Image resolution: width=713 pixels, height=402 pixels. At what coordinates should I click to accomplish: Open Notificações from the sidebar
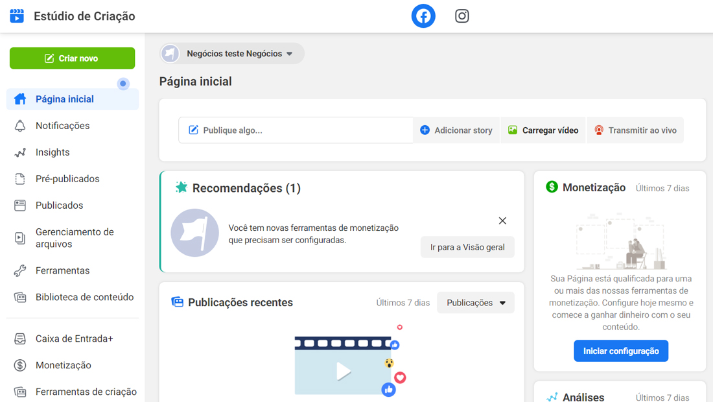click(x=73, y=126)
